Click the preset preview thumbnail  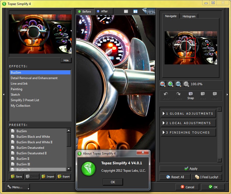(x=40, y=34)
